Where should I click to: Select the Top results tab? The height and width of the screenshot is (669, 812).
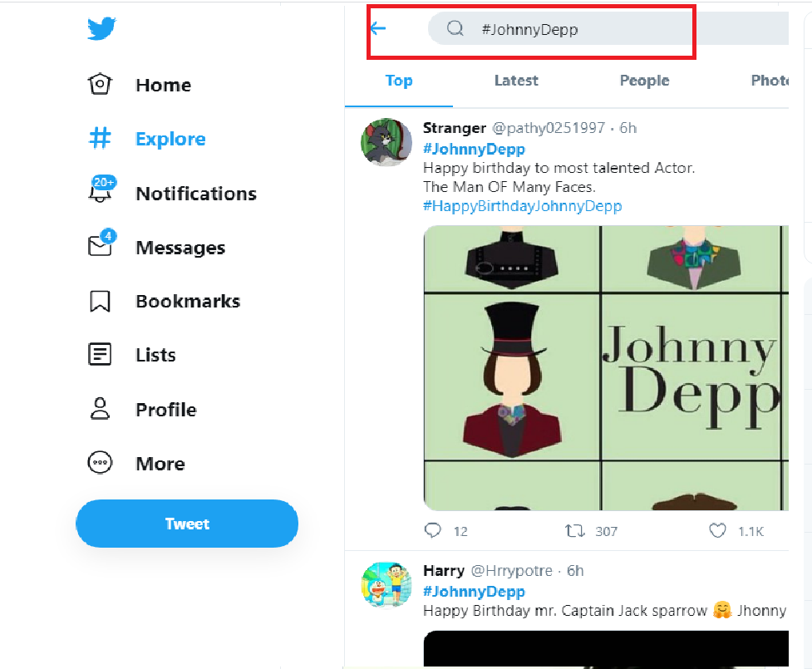pos(399,81)
